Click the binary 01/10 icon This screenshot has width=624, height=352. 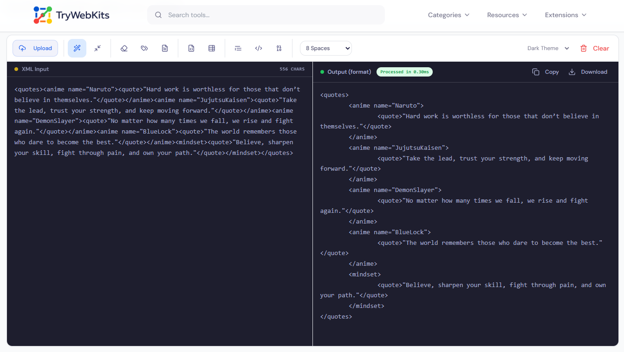coord(279,48)
